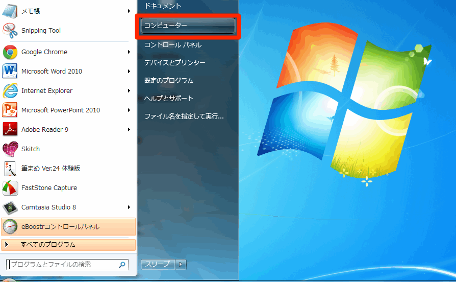
Task: Launch the Skitch heart icon
Action: click(10, 149)
